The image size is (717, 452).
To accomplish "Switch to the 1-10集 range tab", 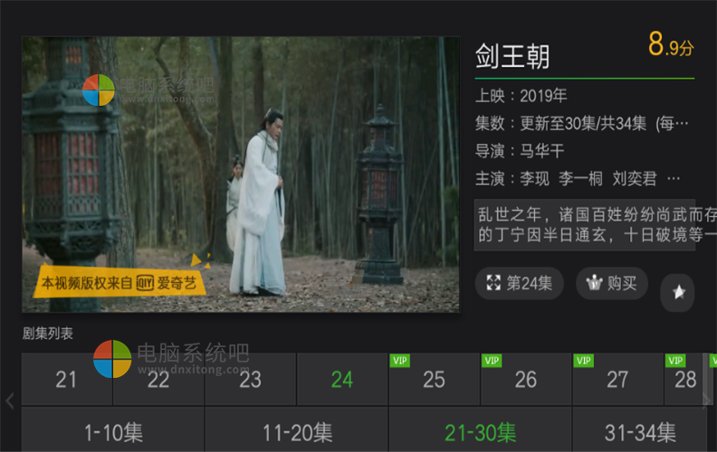I will pos(113,431).
